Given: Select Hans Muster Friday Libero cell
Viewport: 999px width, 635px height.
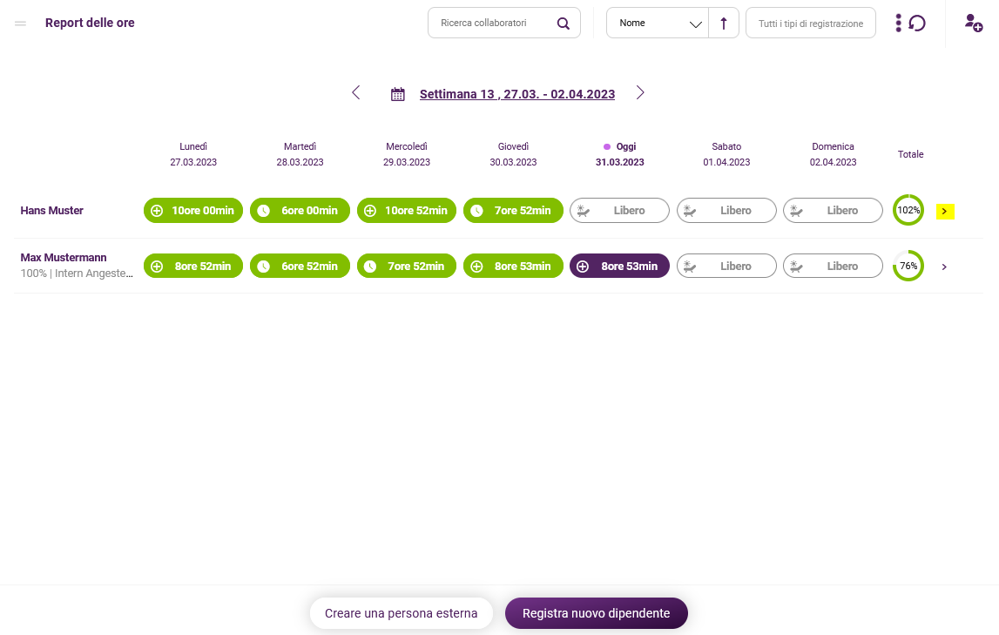Looking at the screenshot, I should (x=620, y=211).
